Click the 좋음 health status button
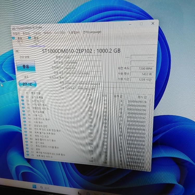This screenshot has height=195, width=195. (26, 66)
